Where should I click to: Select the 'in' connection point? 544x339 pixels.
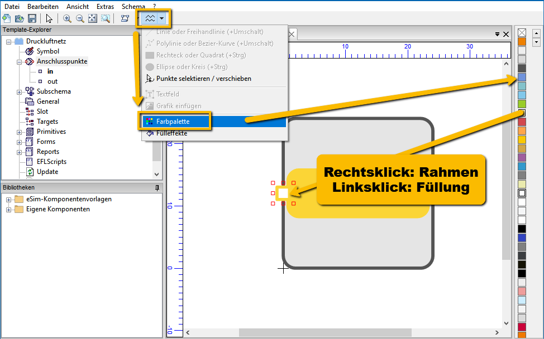pyautogui.click(x=50, y=71)
